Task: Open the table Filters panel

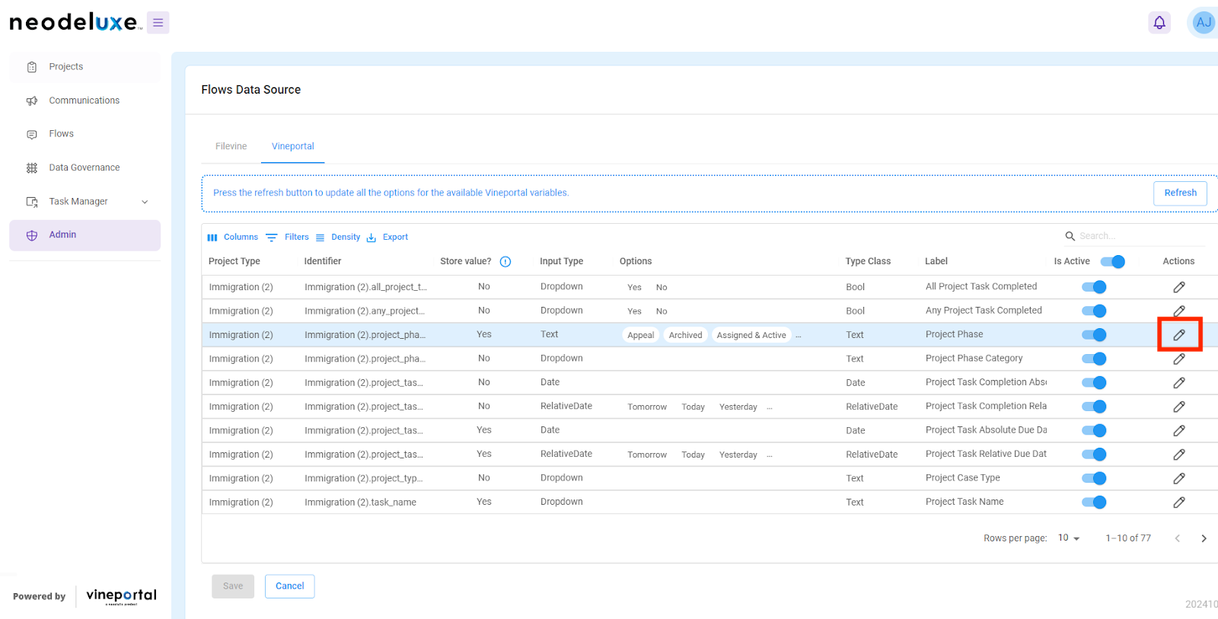Action: click(x=288, y=238)
